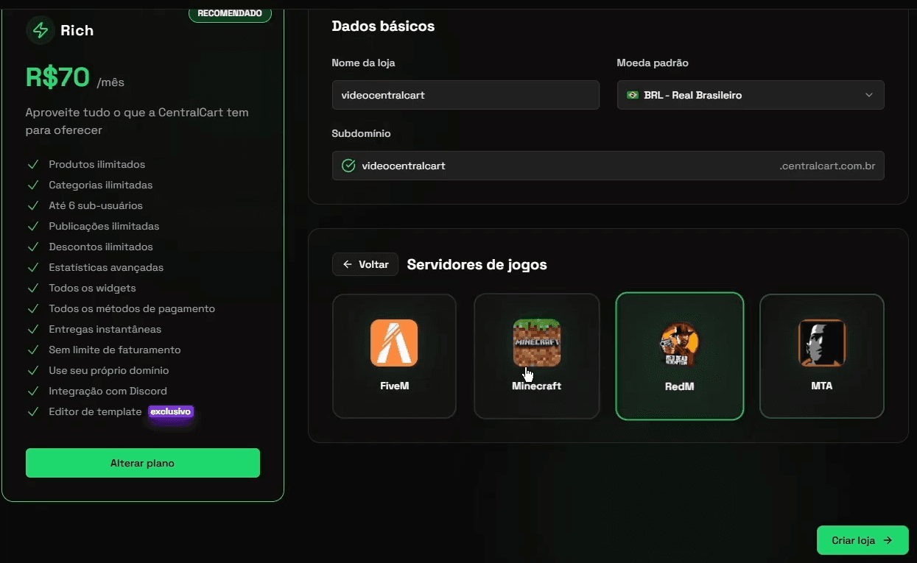Click the Rich plan name
This screenshot has width=917, height=563.
(77, 30)
